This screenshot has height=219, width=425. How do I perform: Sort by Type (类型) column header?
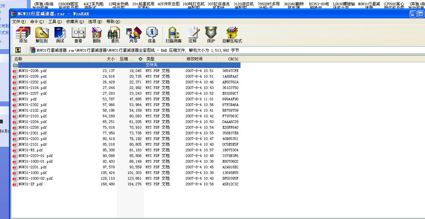(163, 59)
